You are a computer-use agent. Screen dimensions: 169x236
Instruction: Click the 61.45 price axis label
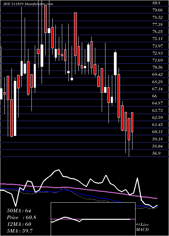(x=158, y=125)
